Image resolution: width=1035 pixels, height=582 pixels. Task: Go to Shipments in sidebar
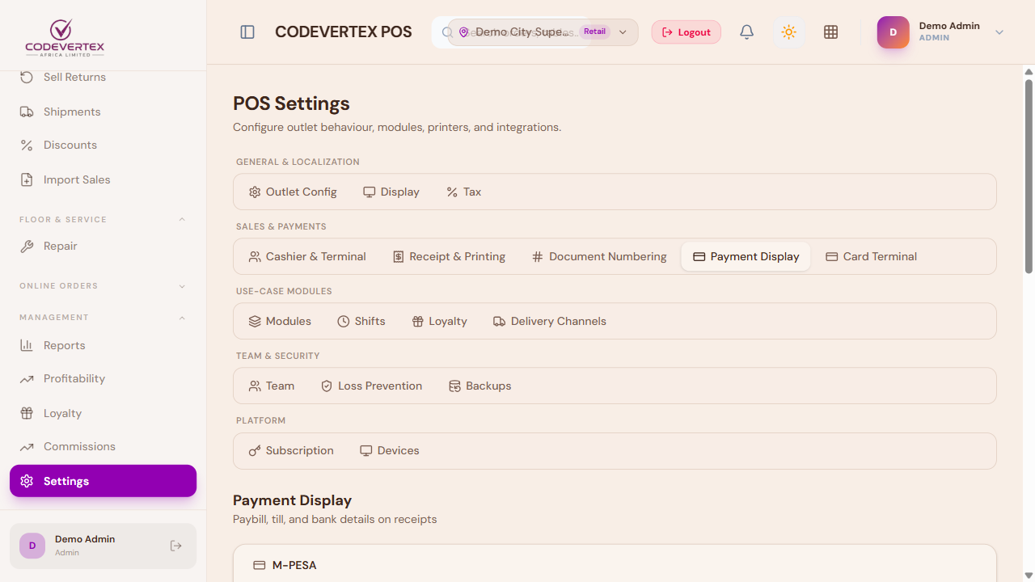coord(103,112)
